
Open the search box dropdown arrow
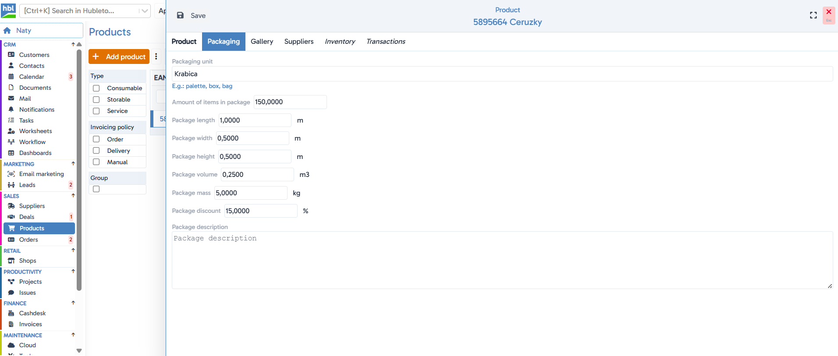point(145,11)
